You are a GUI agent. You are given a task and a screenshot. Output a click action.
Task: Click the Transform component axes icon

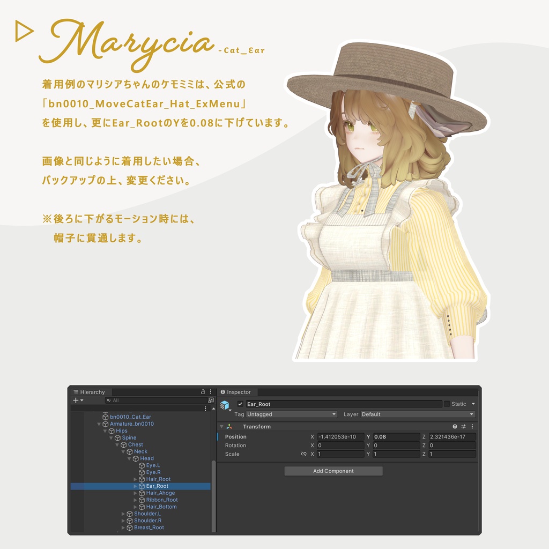[x=229, y=426]
